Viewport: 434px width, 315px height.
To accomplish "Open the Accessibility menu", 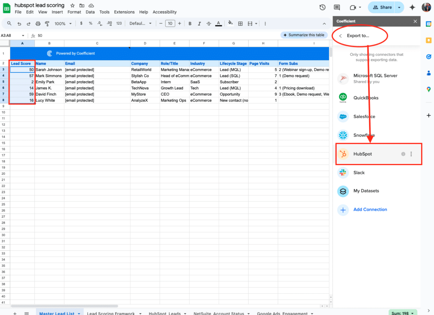I will (x=164, y=12).
